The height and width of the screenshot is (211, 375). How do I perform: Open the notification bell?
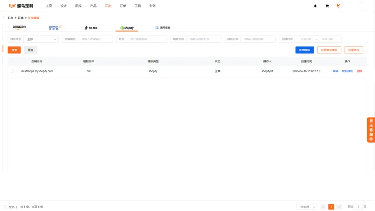coord(315,6)
